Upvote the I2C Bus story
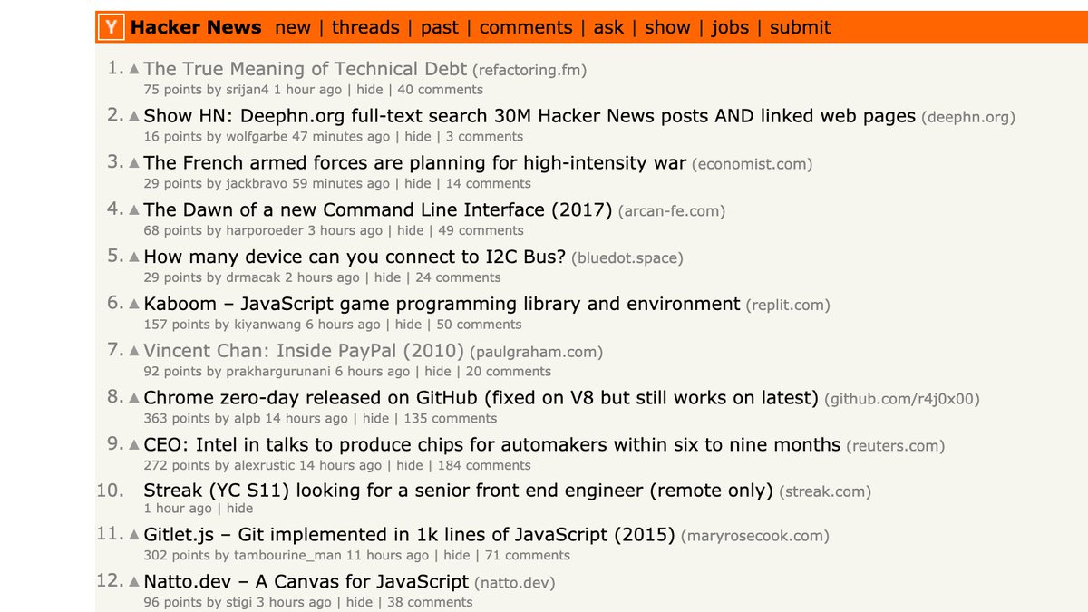 pyautogui.click(x=134, y=257)
